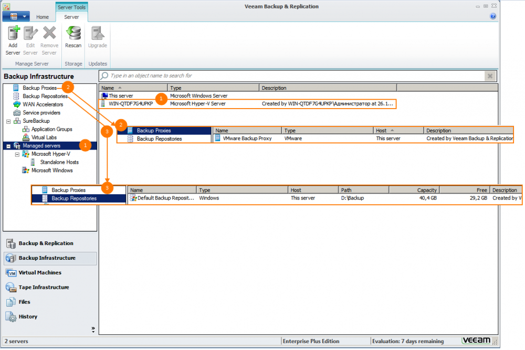Click the Virtual Labs icon

(x=26, y=137)
